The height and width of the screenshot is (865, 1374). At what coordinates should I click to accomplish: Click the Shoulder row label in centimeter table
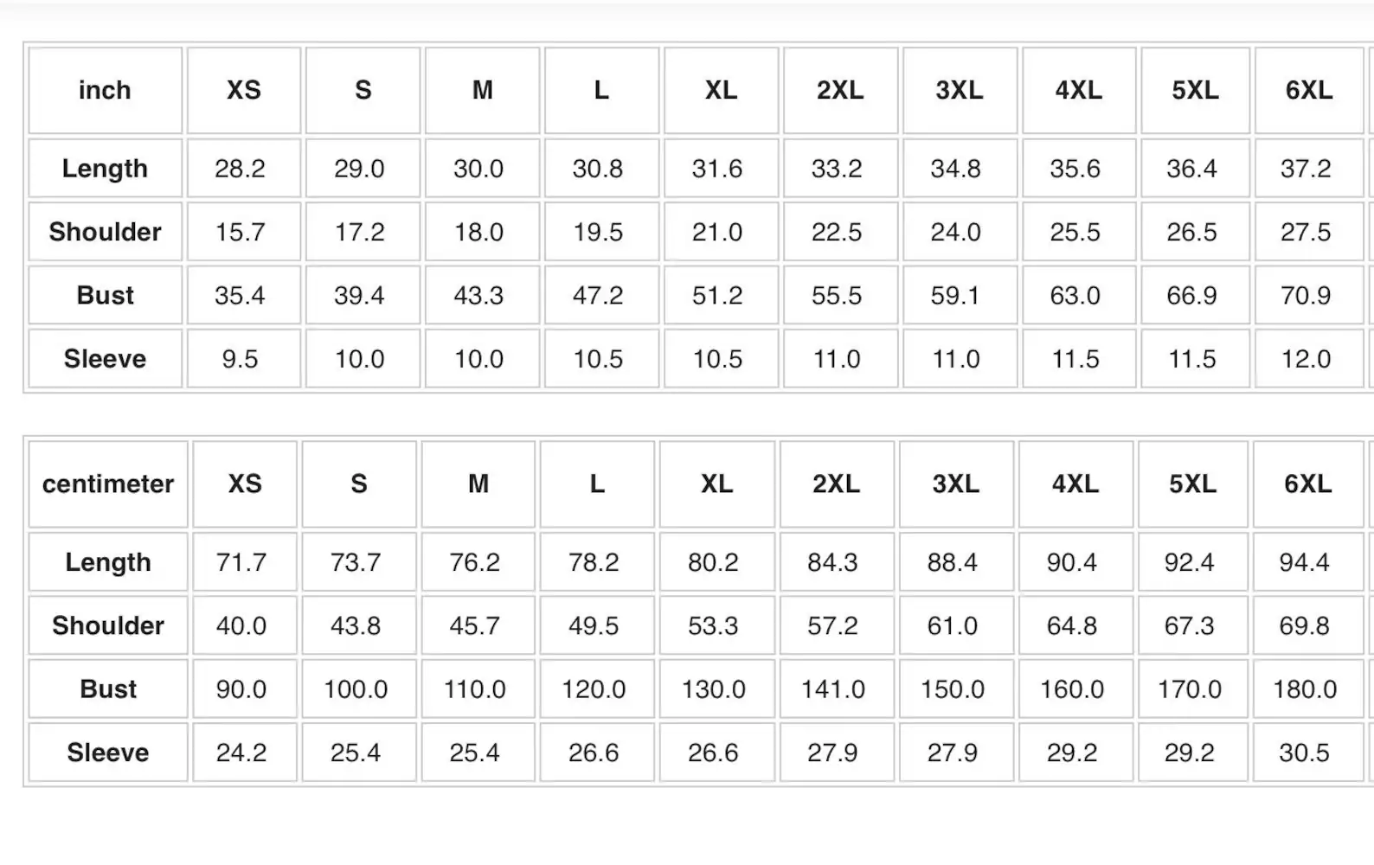(108, 625)
